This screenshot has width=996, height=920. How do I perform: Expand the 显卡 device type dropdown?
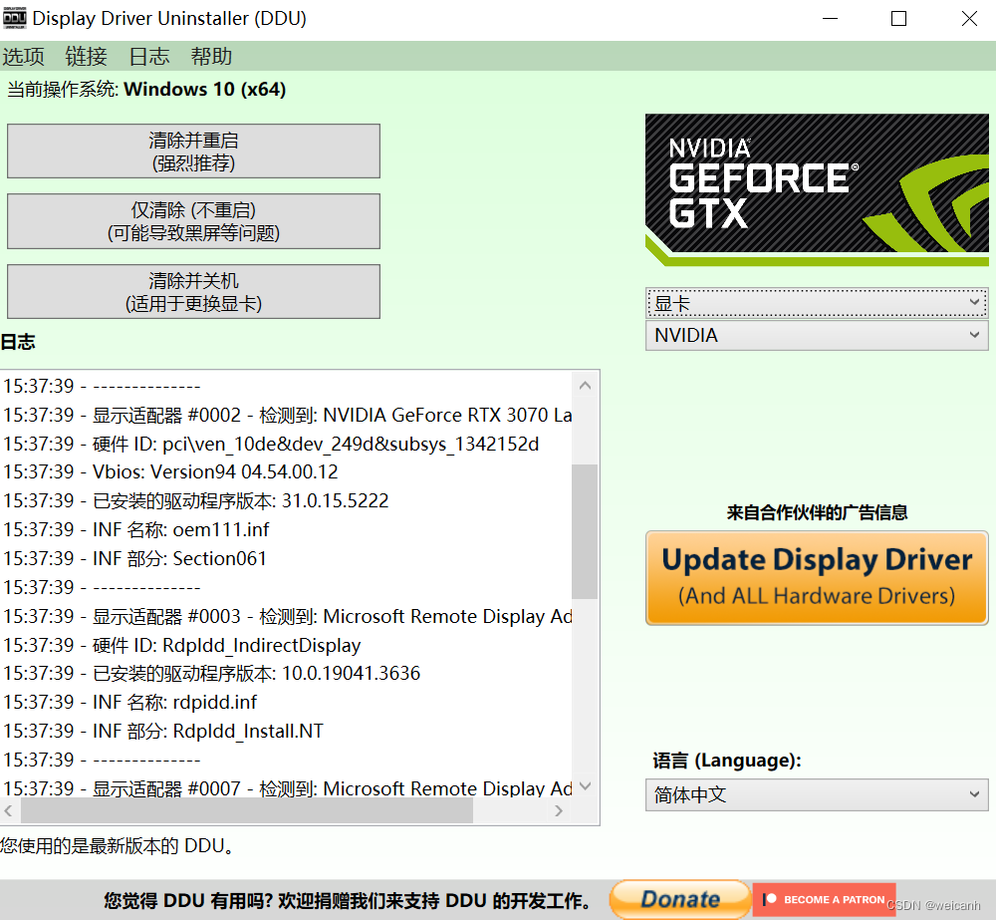coord(817,303)
